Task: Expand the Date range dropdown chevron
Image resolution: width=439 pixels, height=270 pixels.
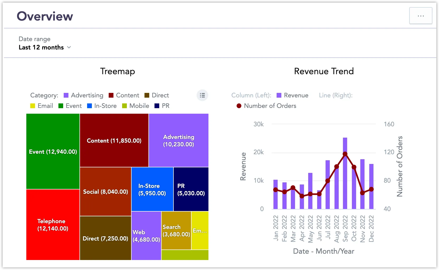Action: (x=69, y=47)
